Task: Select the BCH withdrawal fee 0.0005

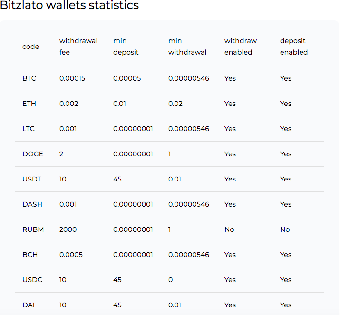Action: click(x=71, y=255)
